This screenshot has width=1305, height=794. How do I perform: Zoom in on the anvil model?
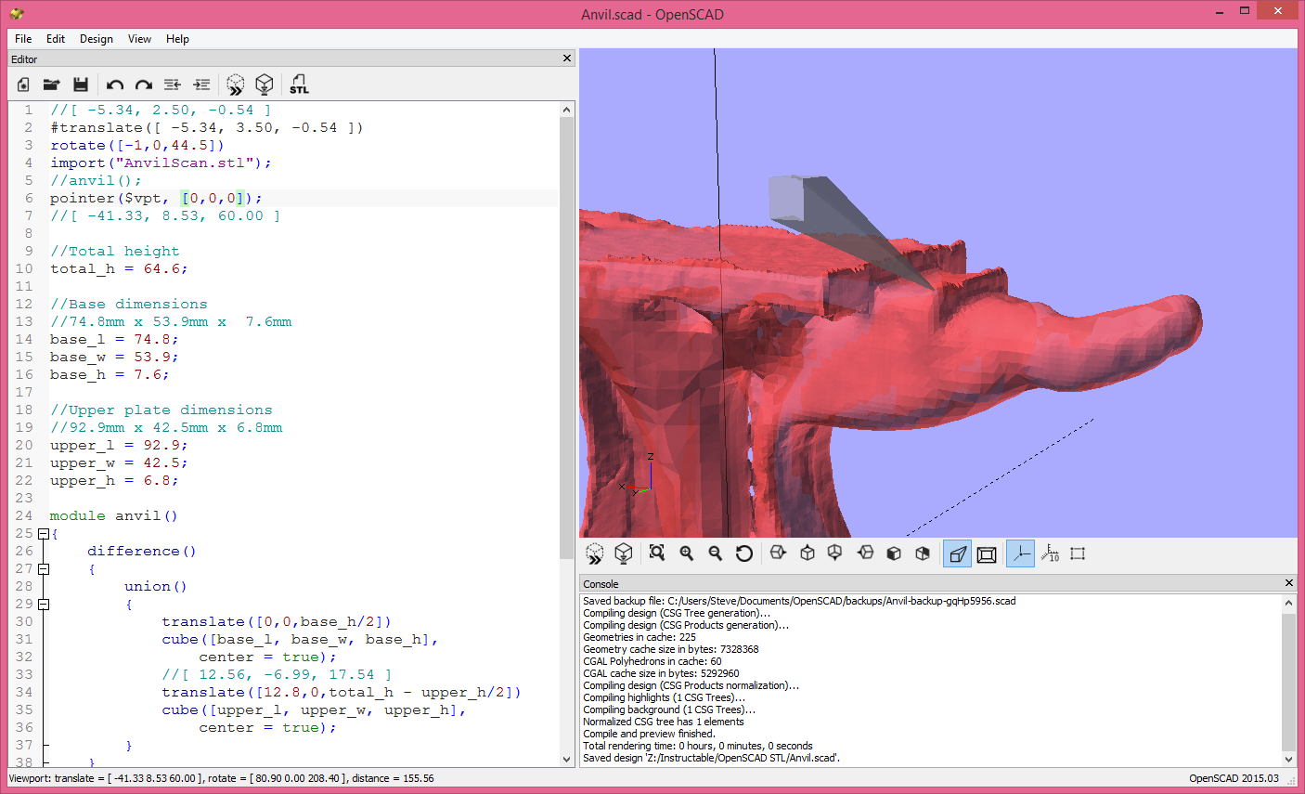(686, 553)
